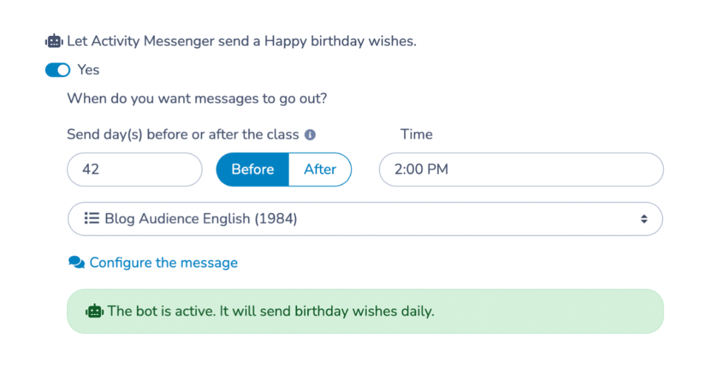This screenshot has width=706, height=372.
Task: Open the Configure the message link
Action: (x=164, y=262)
